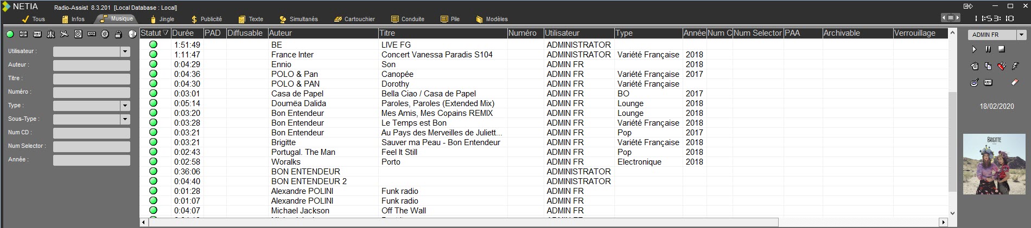
Task: Click the lightning bolt icon
Action: tap(1015, 67)
